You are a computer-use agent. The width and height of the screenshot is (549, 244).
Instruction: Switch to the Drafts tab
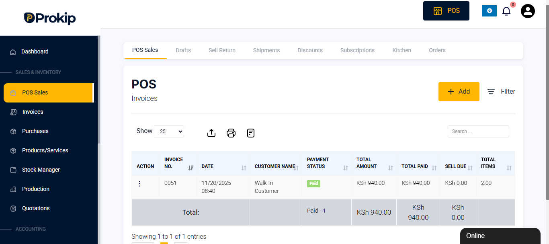point(183,51)
